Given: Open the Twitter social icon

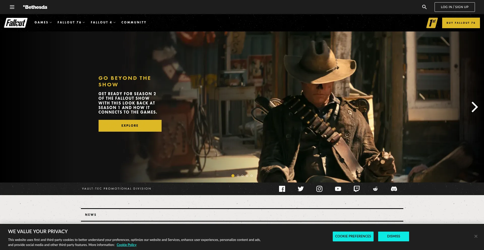Looking at the screenshot, I should 300,189.
